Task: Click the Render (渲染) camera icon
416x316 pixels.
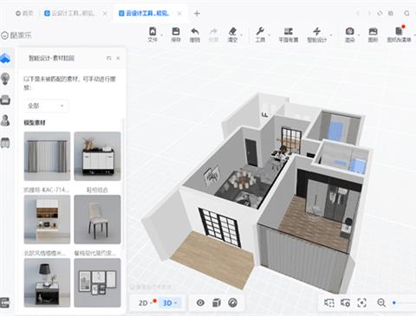Action: point(349,31)
